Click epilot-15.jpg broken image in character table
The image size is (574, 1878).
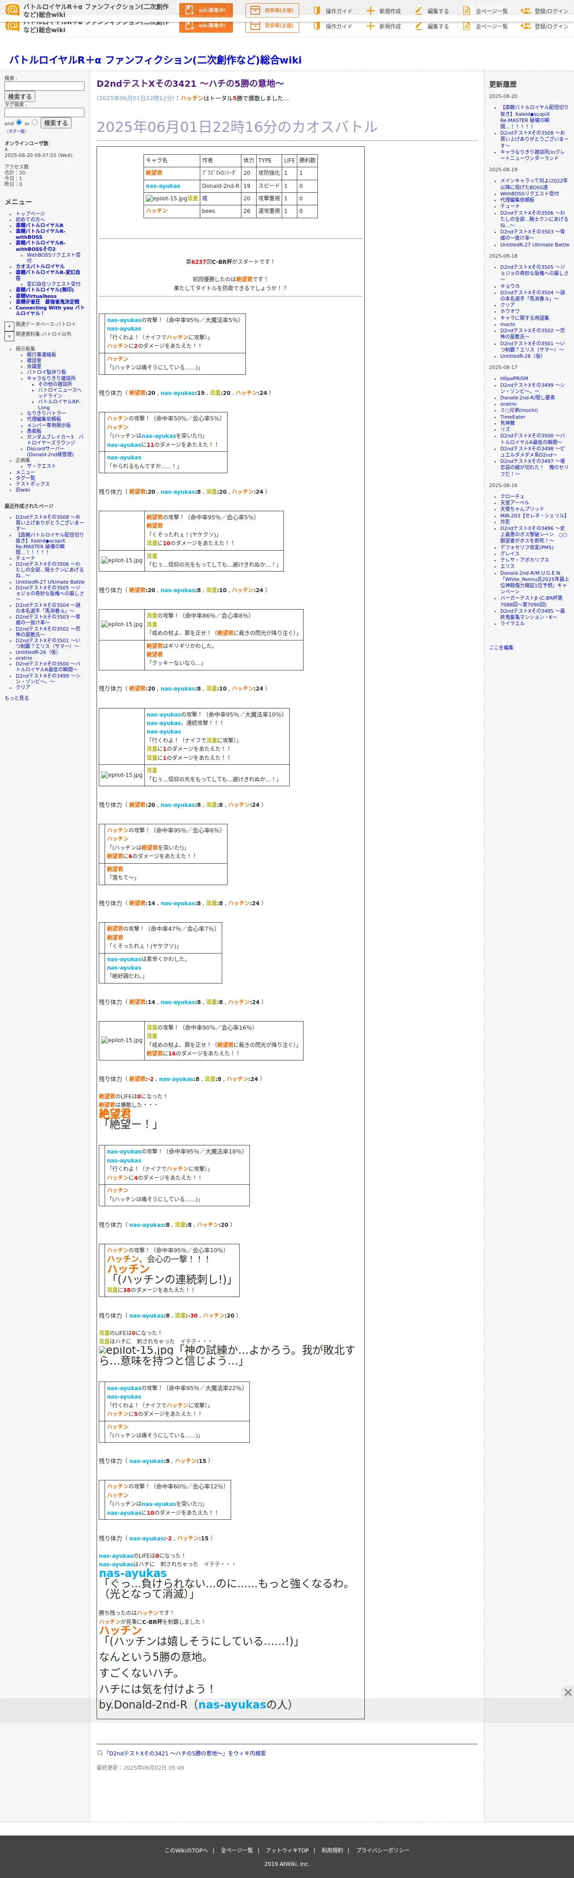pos(166,198)
